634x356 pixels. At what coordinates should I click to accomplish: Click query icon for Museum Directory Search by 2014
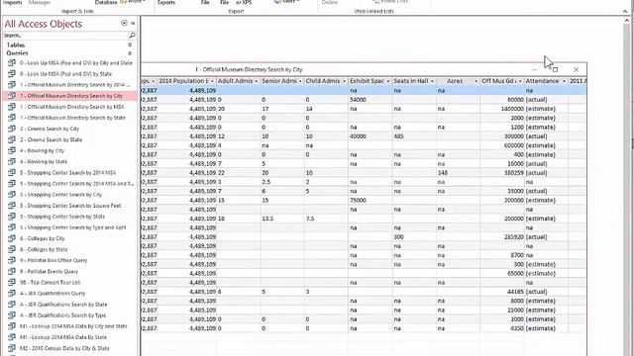[12, 85]
